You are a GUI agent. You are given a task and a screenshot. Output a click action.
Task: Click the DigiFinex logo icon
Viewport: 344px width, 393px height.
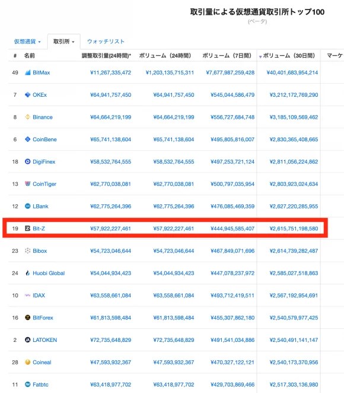point(27,161)
